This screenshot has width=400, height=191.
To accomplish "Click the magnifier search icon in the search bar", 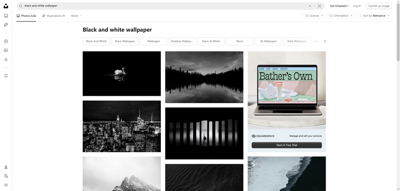I will tap(21, 6).
